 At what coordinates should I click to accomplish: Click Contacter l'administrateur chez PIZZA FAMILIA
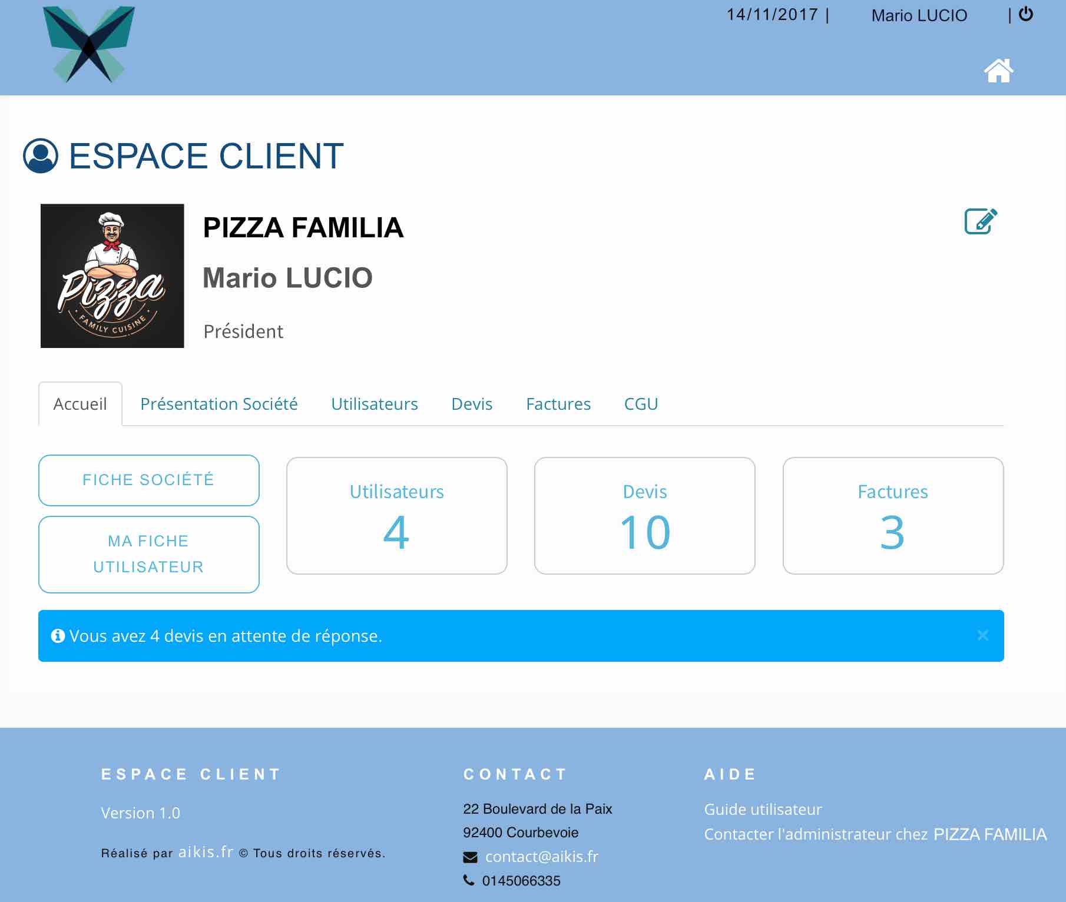[875, 834]
